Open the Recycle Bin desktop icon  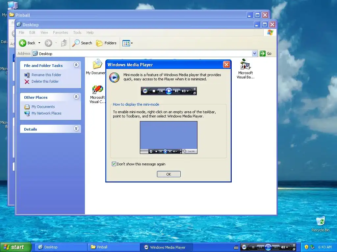pos(321,221)
